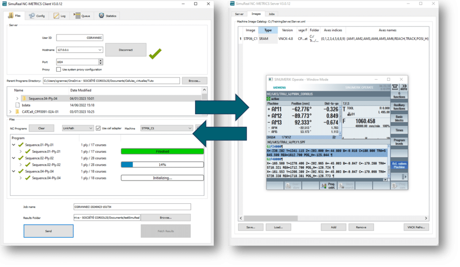Click the Type column header in Images table

pyautogui.click(x=268, y=30)
